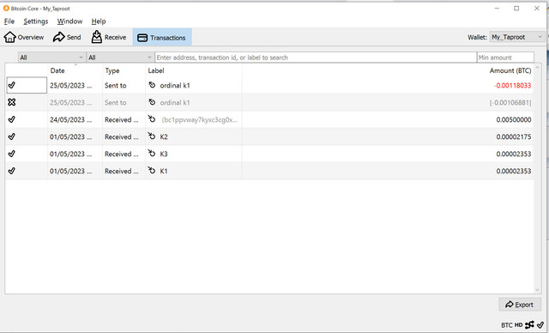Click received icon beside bc1ppvway7 address
This screenshot has height=333, width=549.
152,119
